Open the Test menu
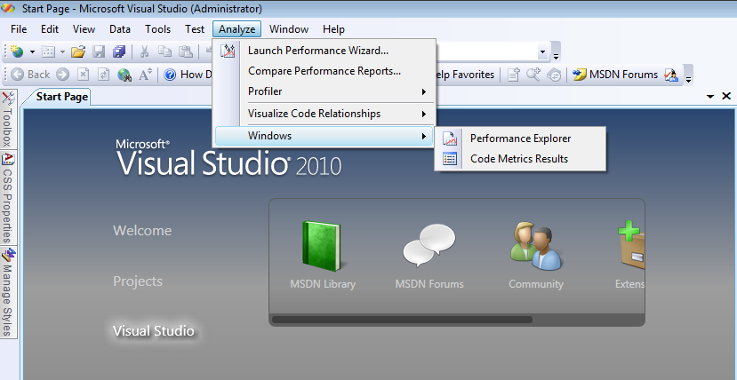The image size is (737, 380). [x=195, y=29]
